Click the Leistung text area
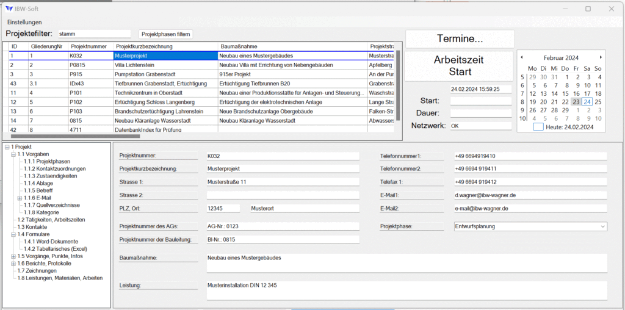The height and width of the screenshot is (310, 625). (407, 290)
